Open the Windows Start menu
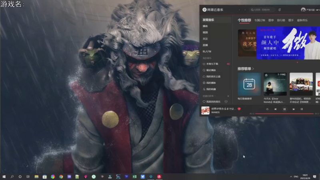This screenshot has width=320, height=180. point(4,176)
